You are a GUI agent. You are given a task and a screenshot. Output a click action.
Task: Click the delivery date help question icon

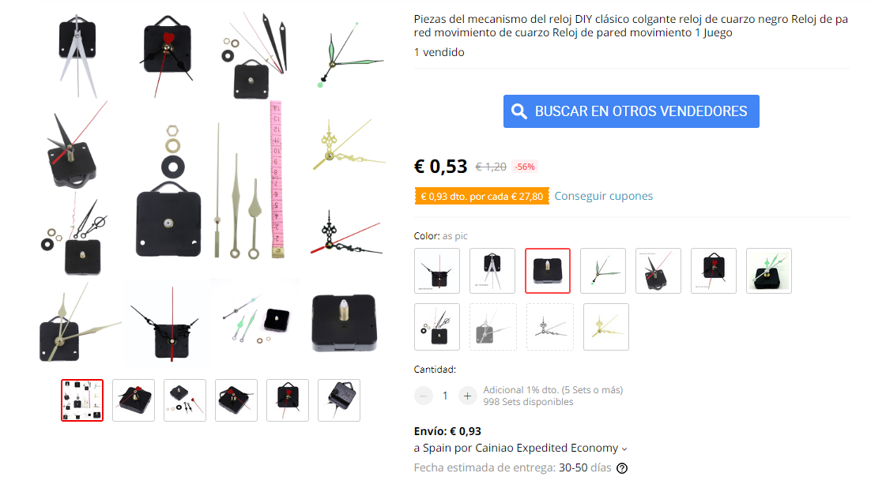point(622,468)
